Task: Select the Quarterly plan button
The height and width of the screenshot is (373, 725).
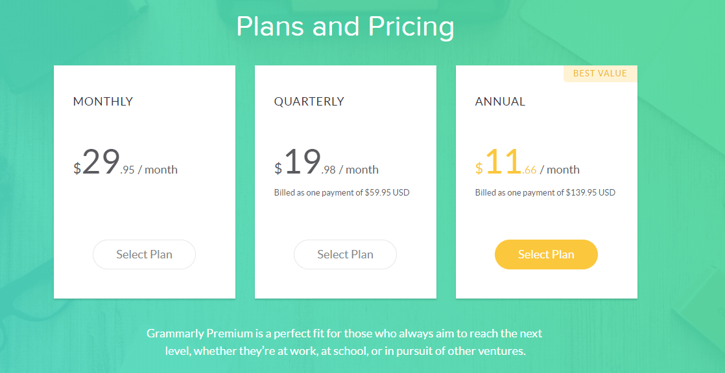Action: click(346, 254)
